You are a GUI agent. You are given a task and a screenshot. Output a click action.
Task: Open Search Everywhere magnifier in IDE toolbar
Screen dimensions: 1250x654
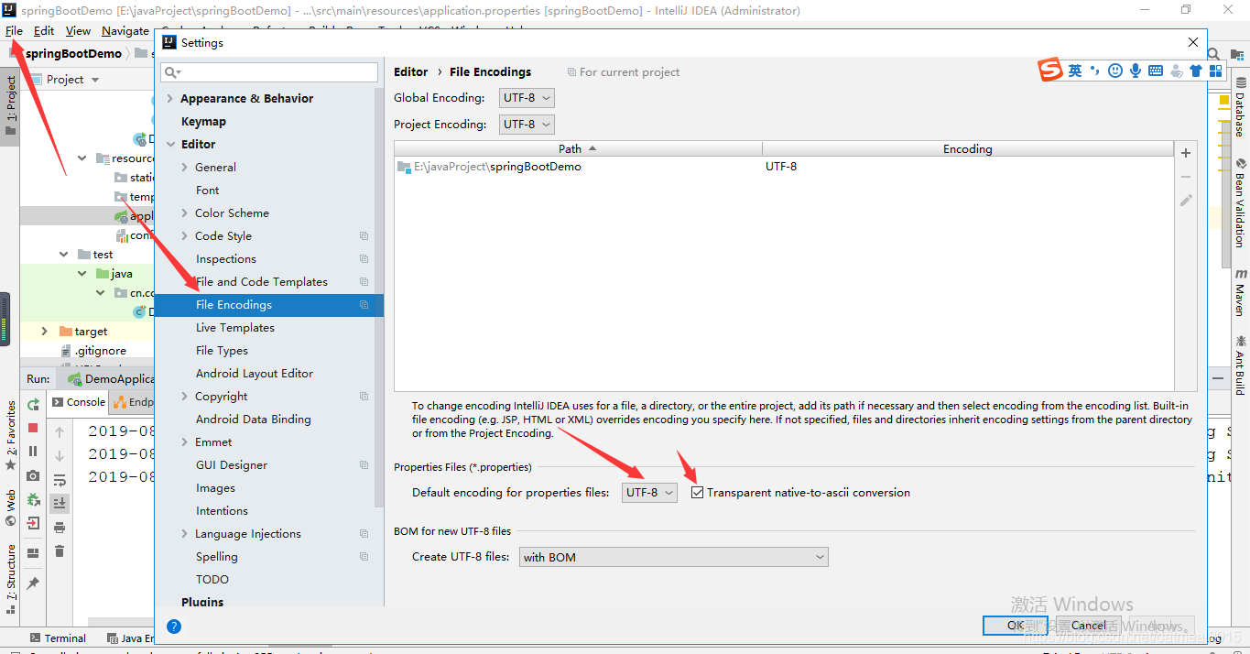(1213, 54)
